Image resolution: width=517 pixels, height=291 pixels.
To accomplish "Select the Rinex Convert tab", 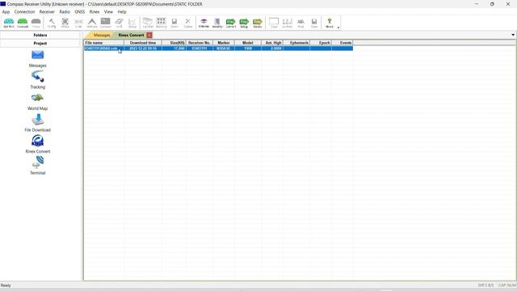I will (x=131, y=35).
